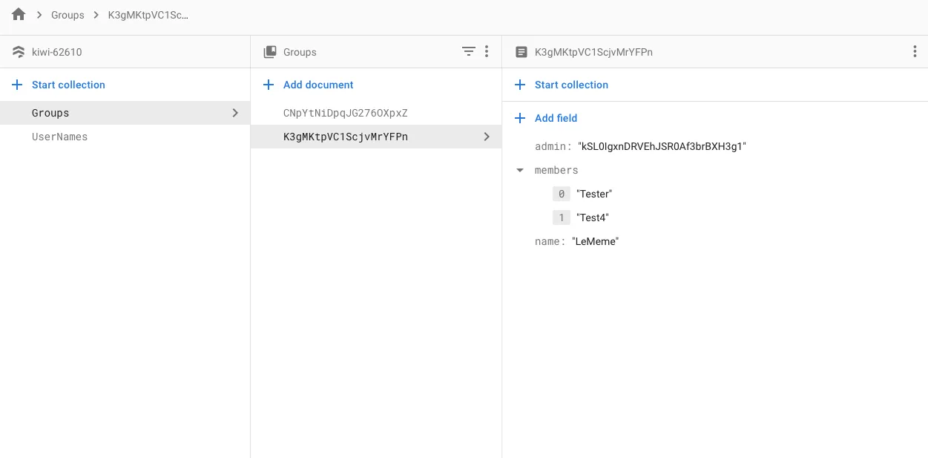Open document K3gMKtpVC1ScjvMrYFPn overflow menu

[x=915, y=51]
